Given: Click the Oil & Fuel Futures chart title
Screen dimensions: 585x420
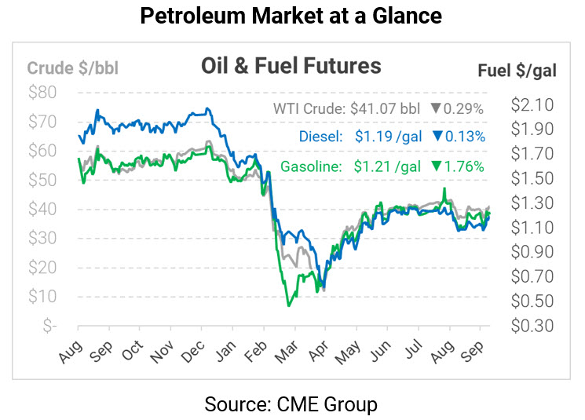Looking at the screenshot, I should tap(293, 66).
